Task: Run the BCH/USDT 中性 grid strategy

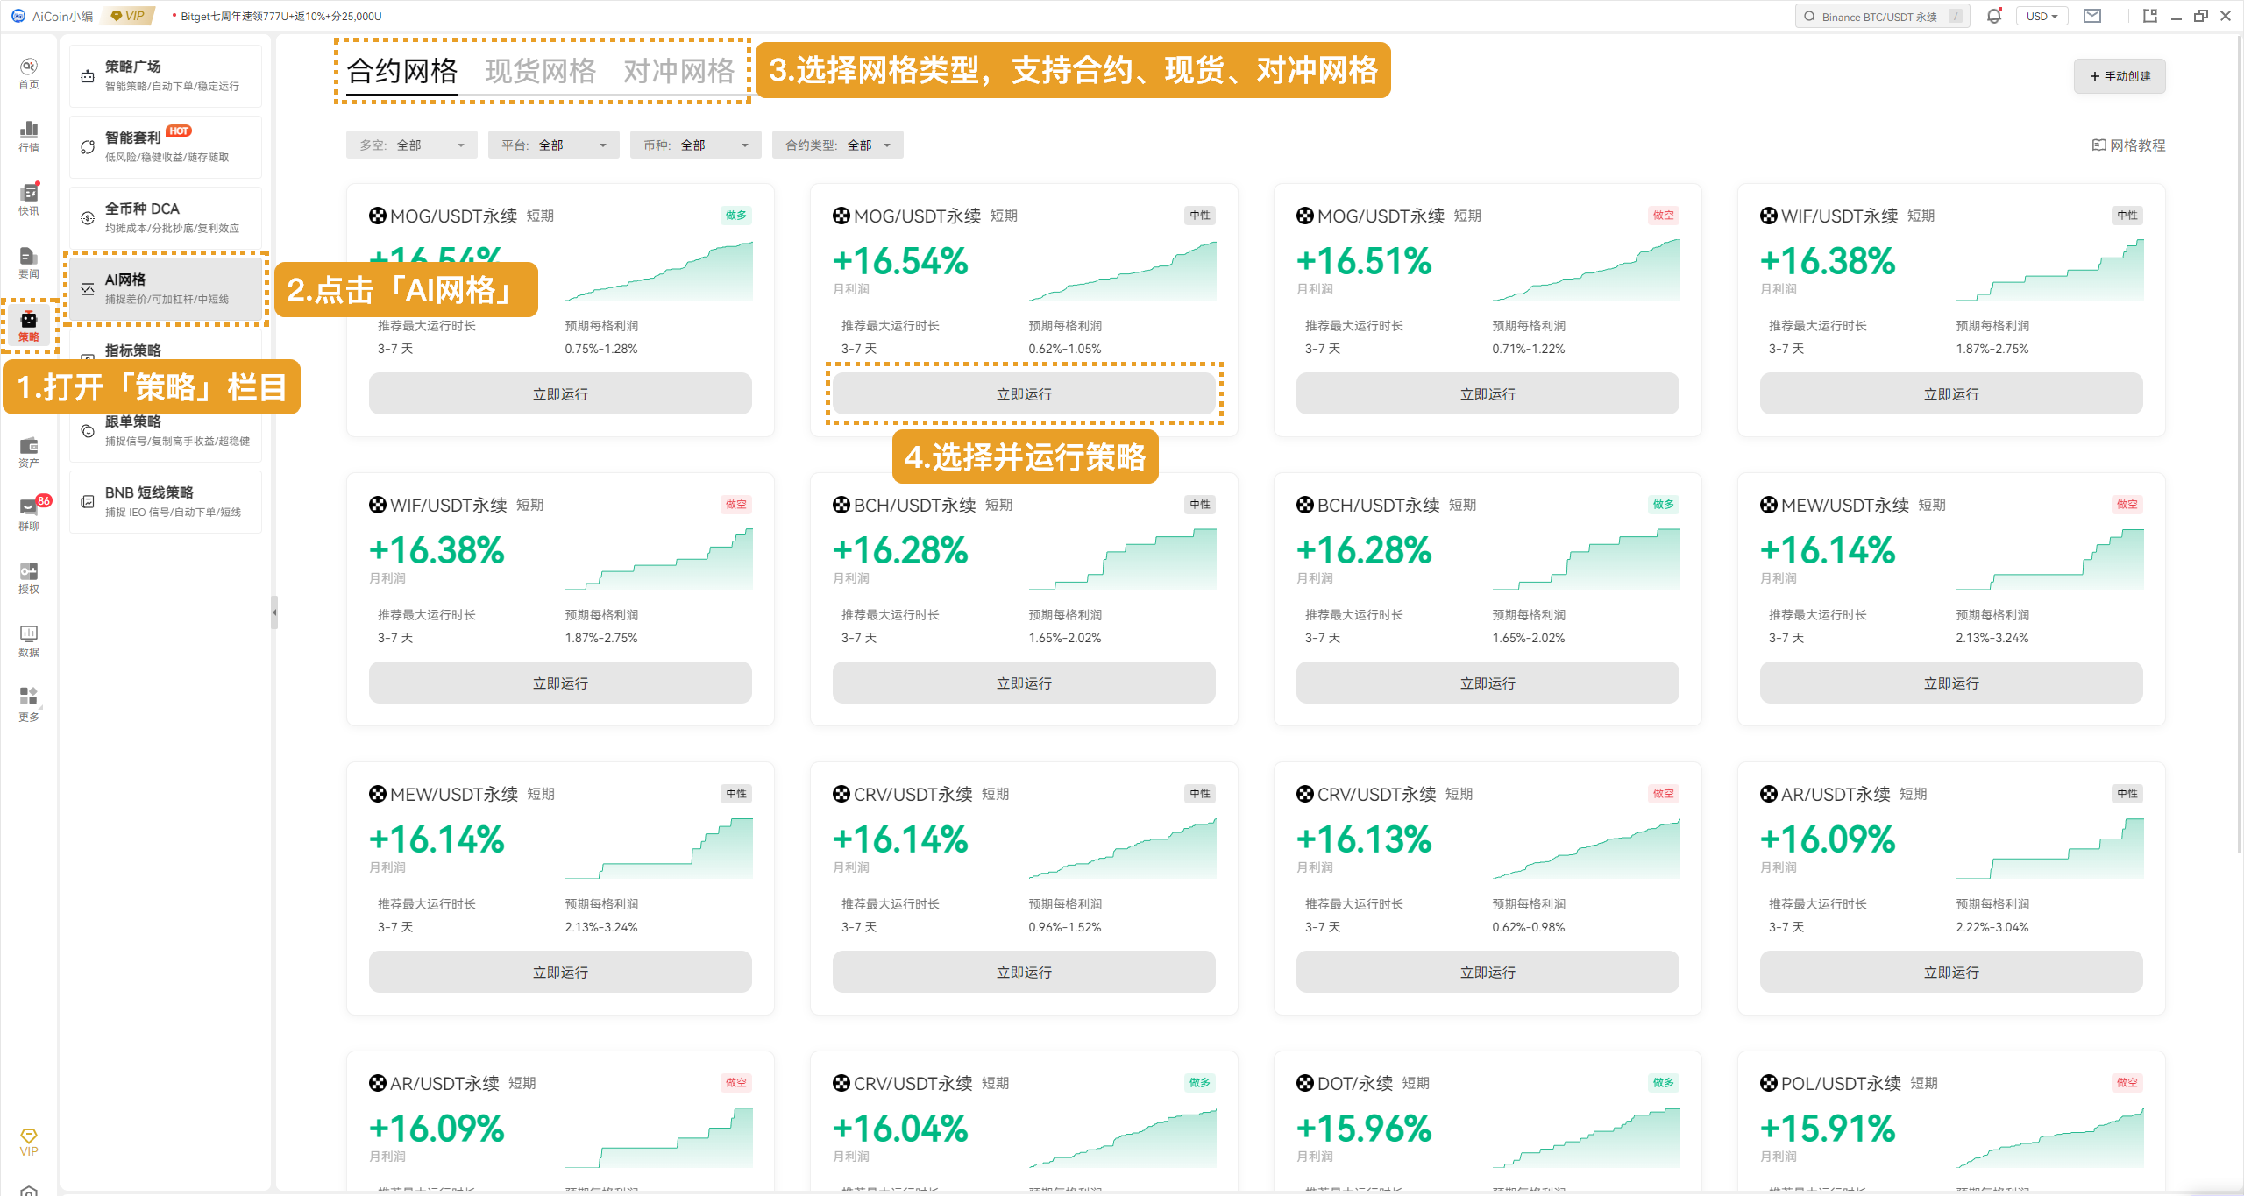Action: (x=1024, y=683)
